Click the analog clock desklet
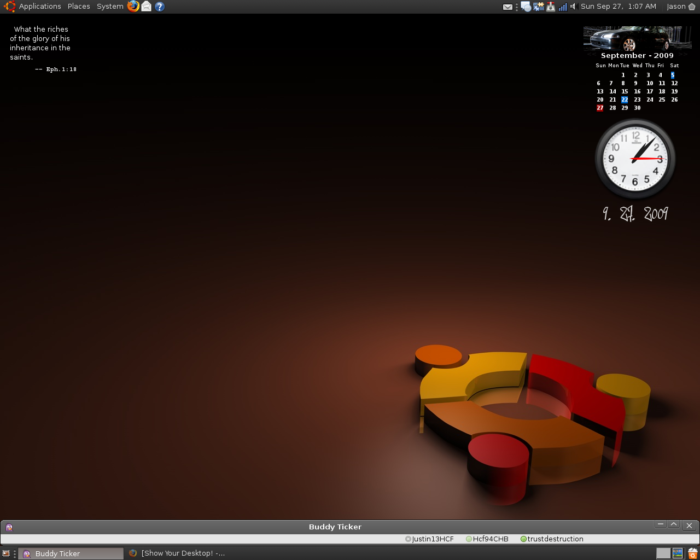The width and height of the screenshot is (700, 560). [x=635, y=159]
